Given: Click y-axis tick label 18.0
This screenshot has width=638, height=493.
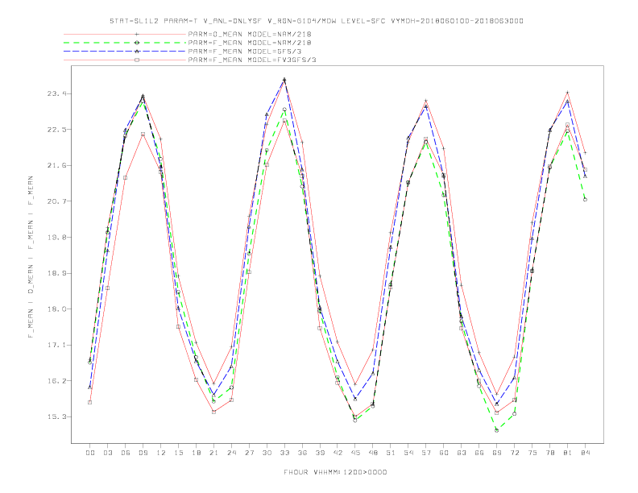Looking at the screenshot, I should point(56,309).
